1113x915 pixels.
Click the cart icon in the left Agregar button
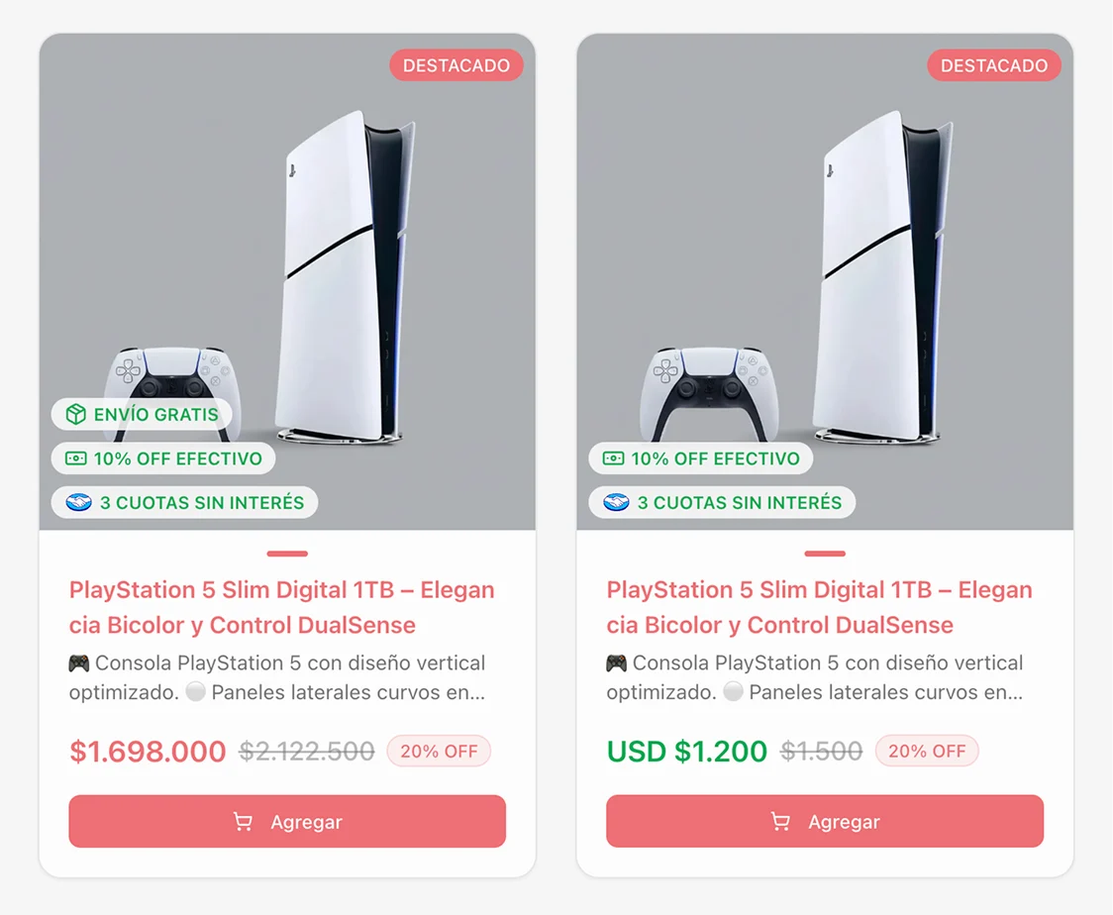243,822
